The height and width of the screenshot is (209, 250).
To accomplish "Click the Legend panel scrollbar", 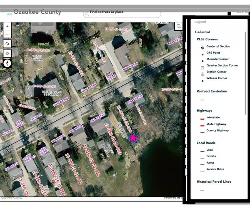I will [x=245, y=75].
